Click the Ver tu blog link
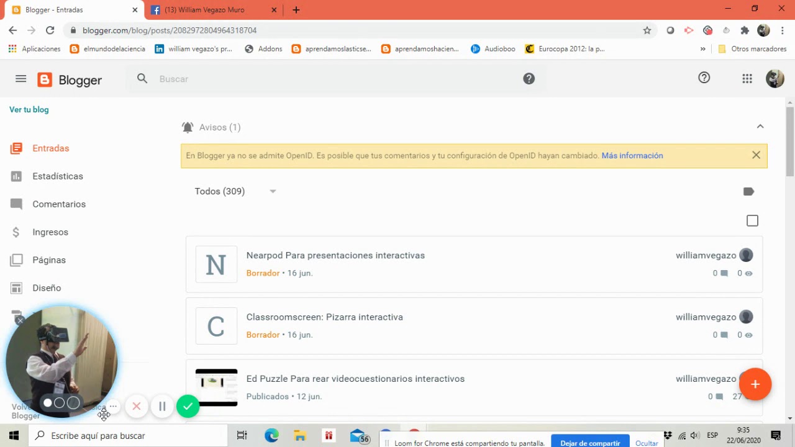Viewport: 795px width, 447px height. 29,109
